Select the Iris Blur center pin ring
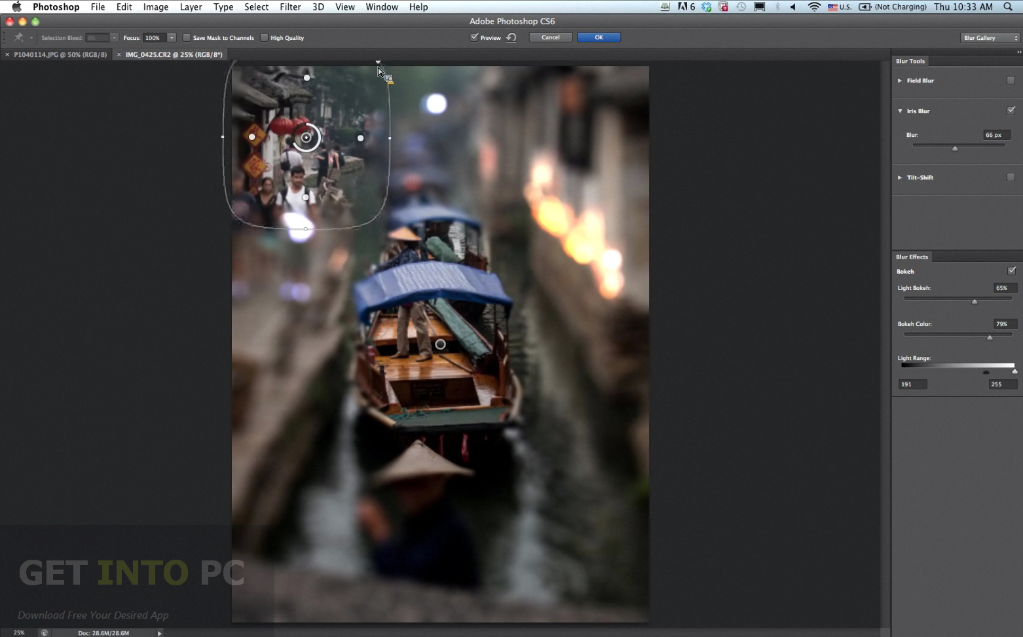The width and height of the screenshot is (1023, 637). (x=306, y=137)
